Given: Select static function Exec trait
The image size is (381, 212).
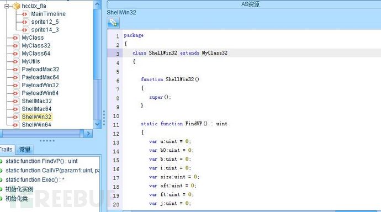Looking at the screenshot, I should tap(35, 179).
